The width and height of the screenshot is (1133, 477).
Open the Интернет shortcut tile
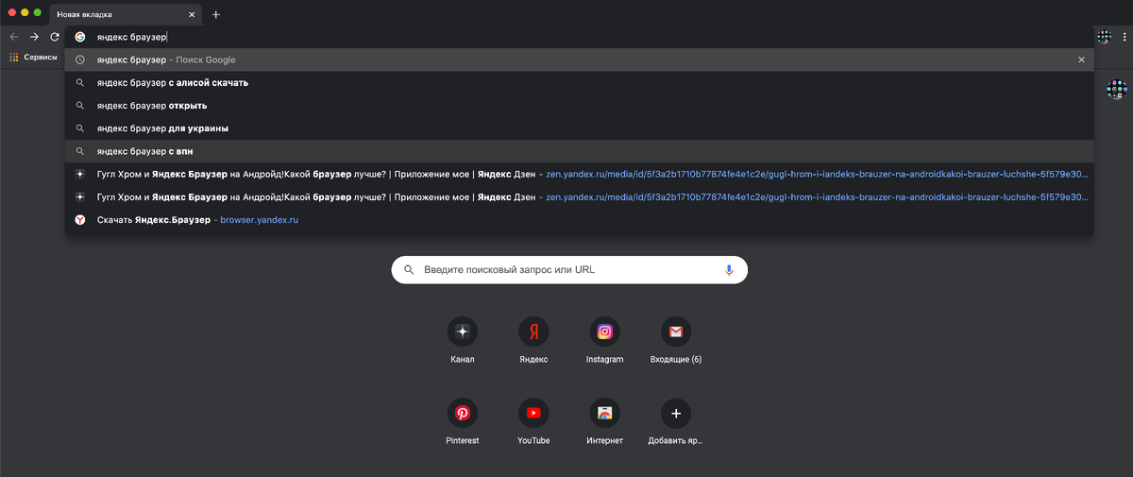coord(605,422)
